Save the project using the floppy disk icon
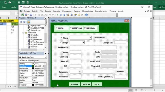 31,15
